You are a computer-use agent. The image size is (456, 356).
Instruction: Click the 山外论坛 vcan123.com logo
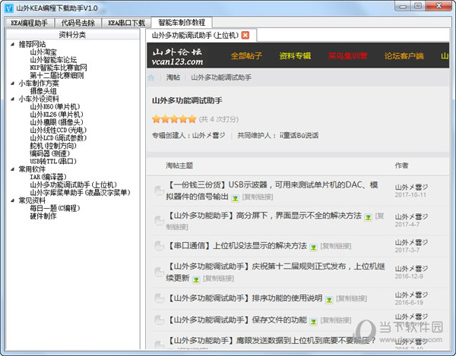pos(177,57)
